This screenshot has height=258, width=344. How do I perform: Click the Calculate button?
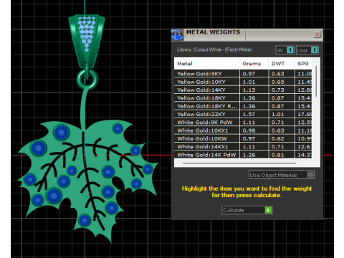click(x=247, y=210)
